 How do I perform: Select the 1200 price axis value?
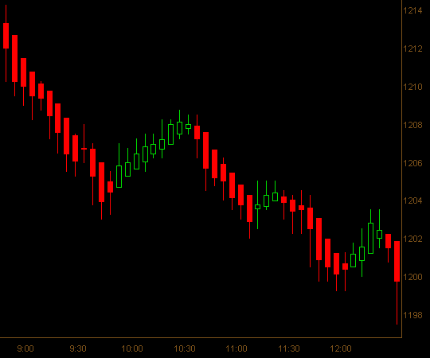pos(412,277)
